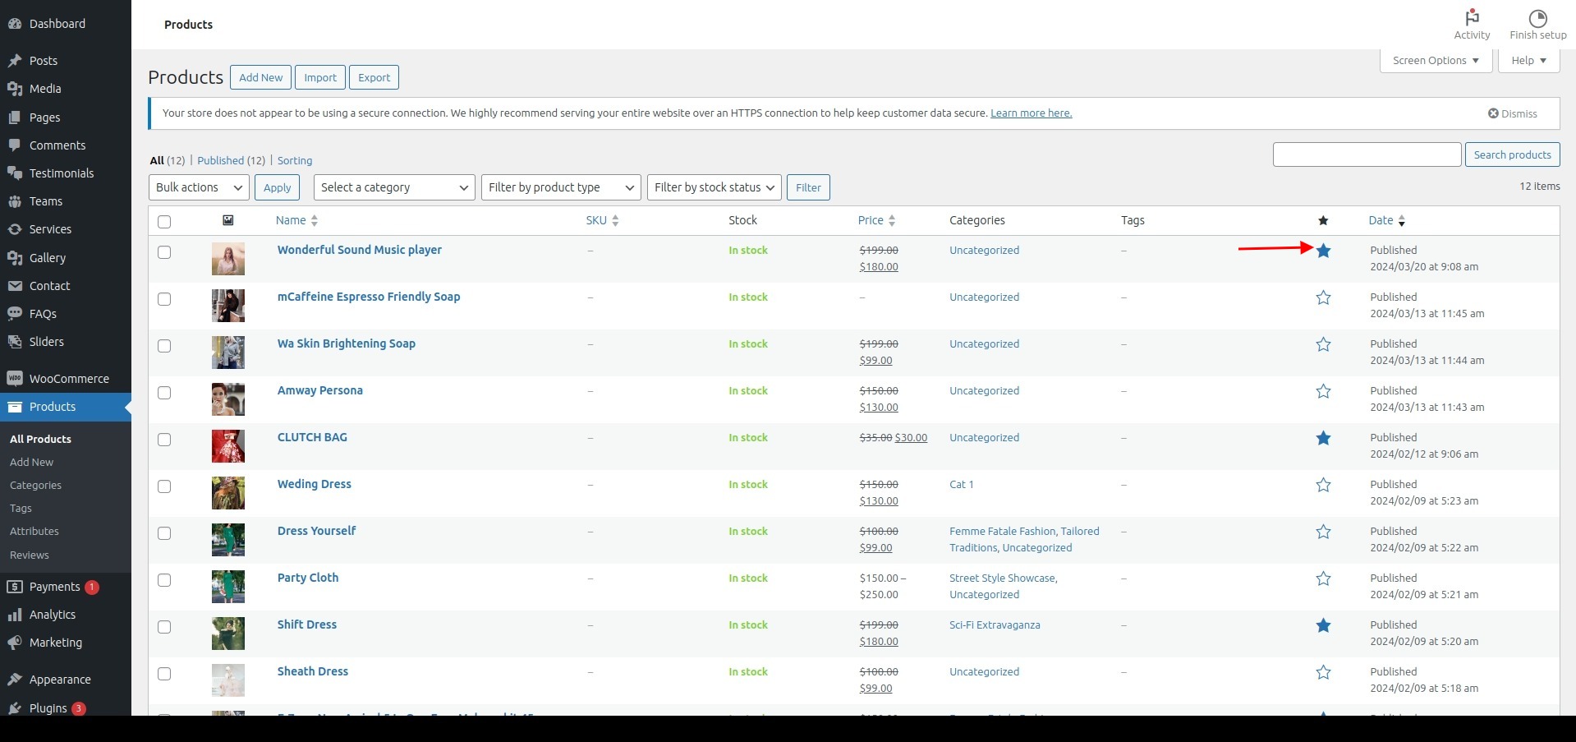Check the Weding Dress row checkbox
1576x742 pixels.
click(x=164, y=486)
